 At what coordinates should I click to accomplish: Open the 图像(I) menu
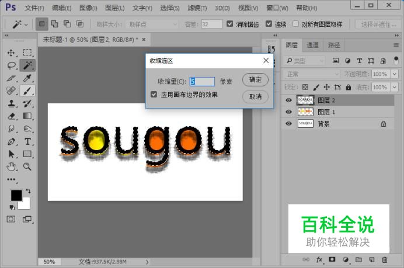pos(88,8)
